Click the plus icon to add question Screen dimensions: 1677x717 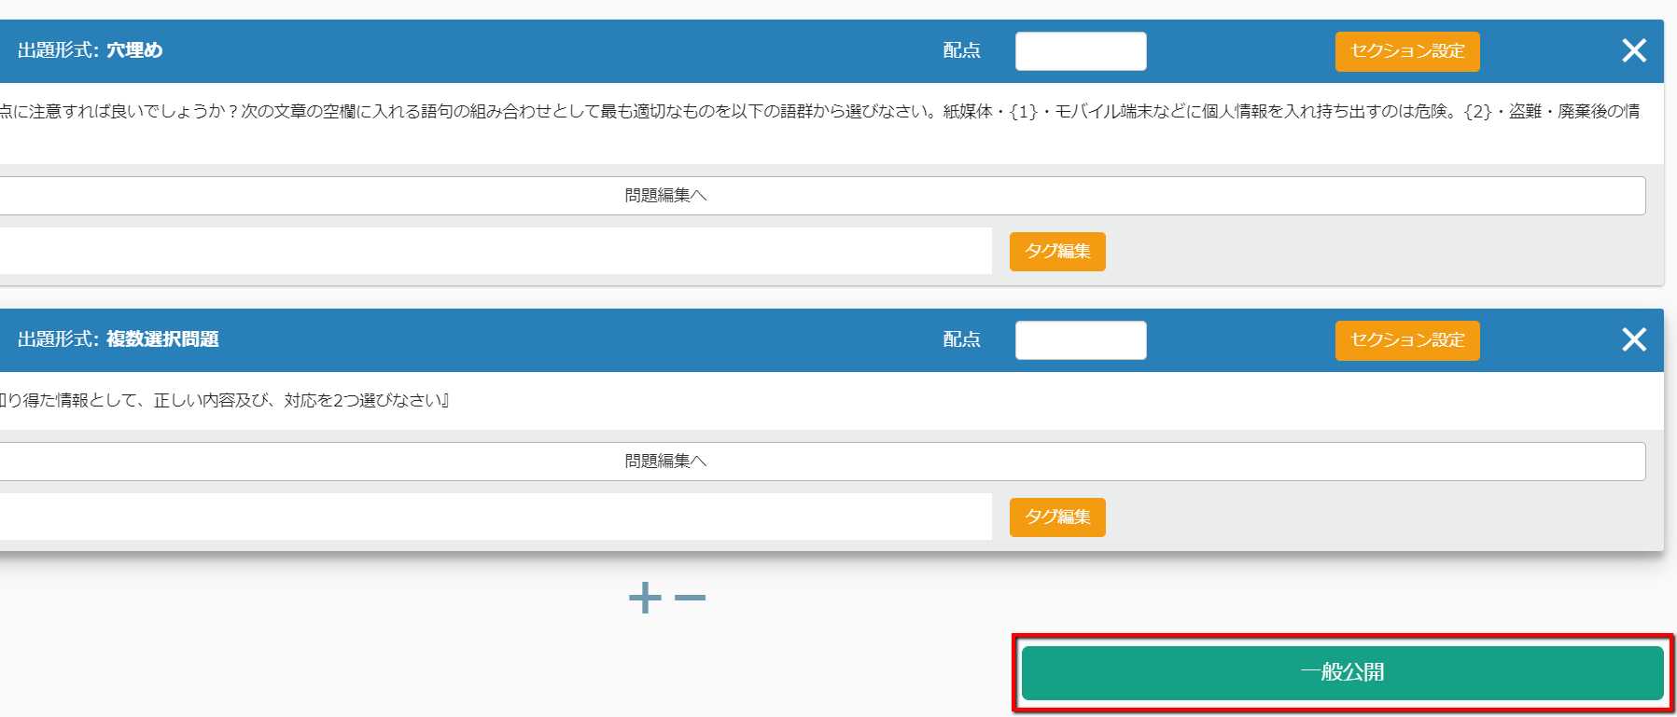coord(645,597)
